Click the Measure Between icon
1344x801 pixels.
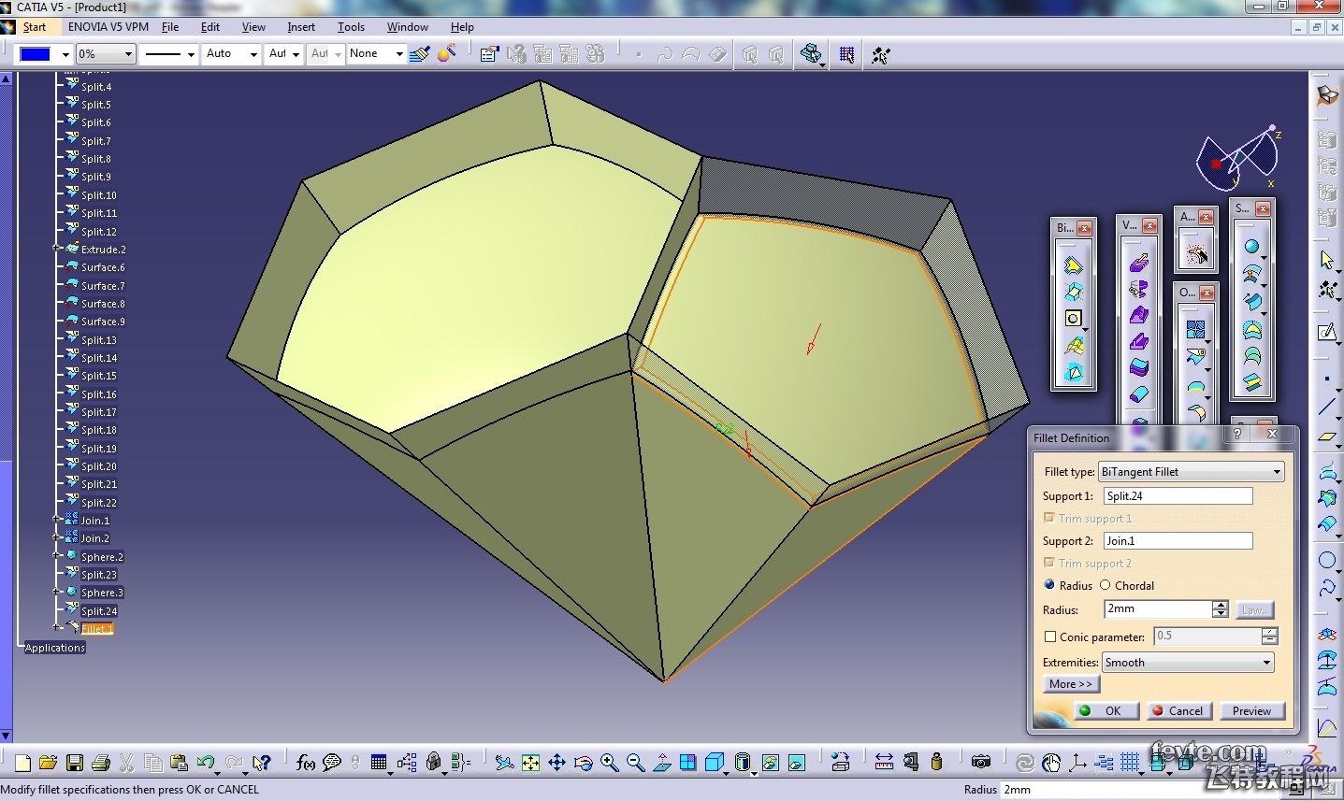[884, 763]
